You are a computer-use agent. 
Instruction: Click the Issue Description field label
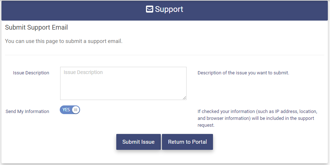point(31,73)
